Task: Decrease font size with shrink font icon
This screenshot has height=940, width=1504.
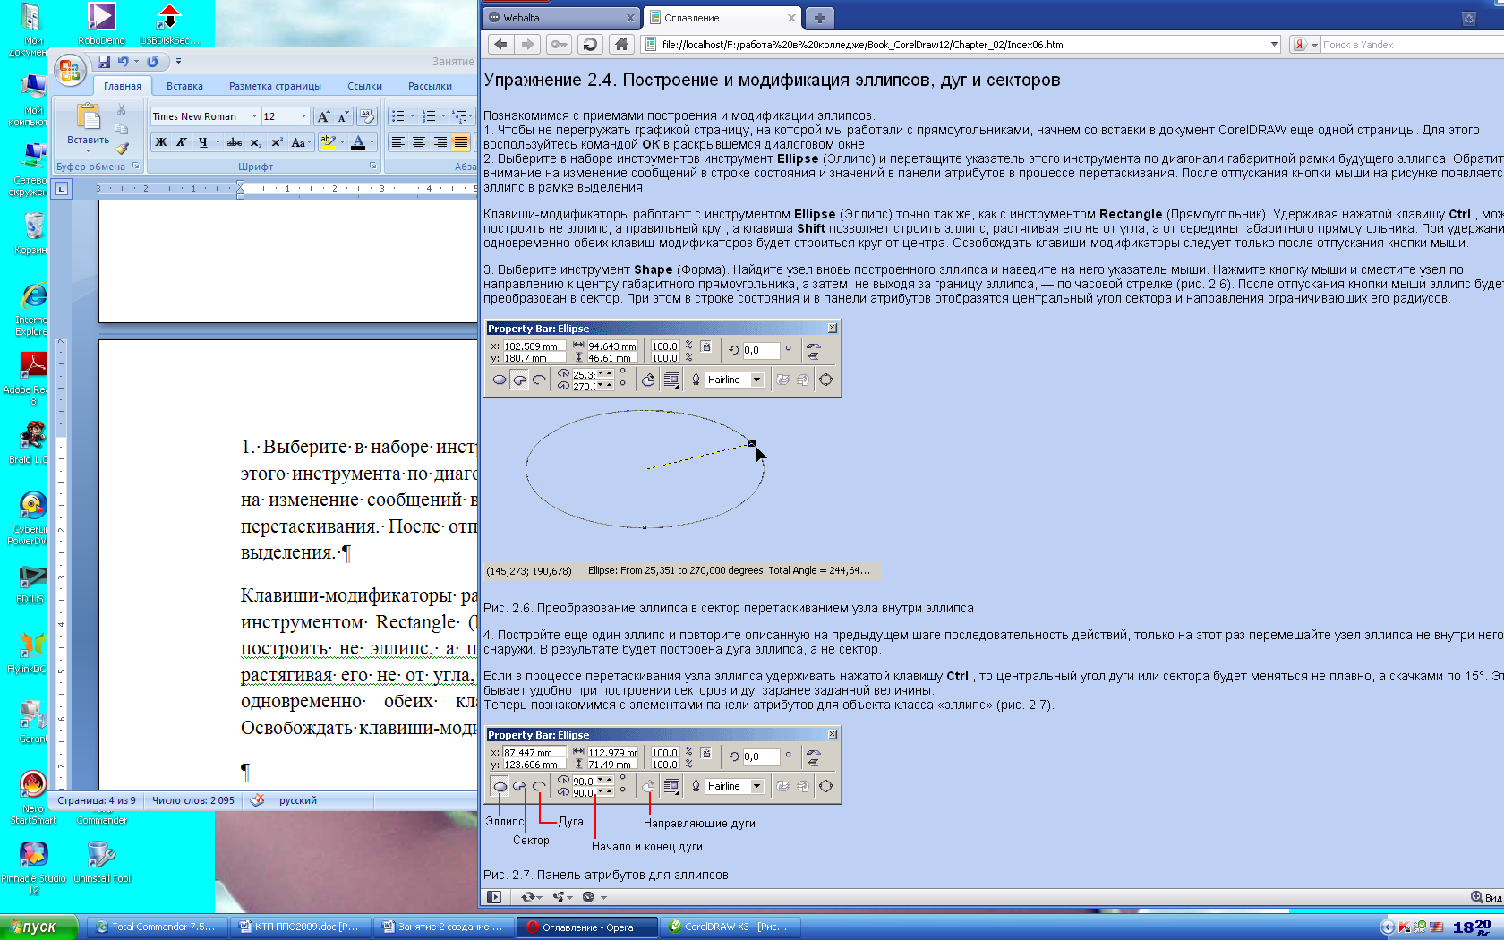Action: coord(342,116)
